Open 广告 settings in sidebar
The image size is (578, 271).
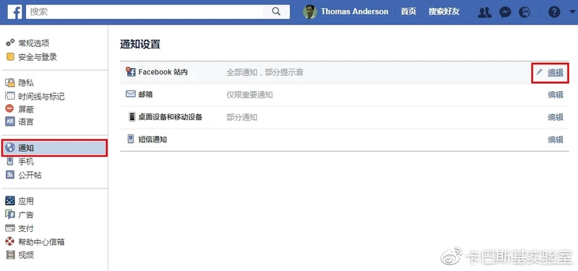tap(26, 215)
